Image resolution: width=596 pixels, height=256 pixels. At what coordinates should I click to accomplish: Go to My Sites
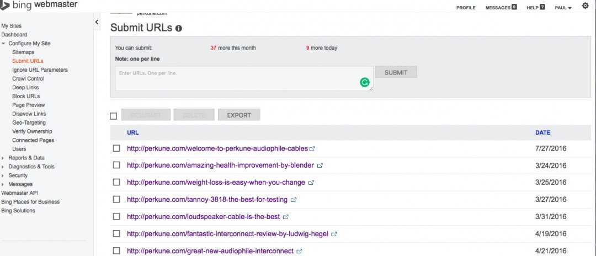click(12, 26)
